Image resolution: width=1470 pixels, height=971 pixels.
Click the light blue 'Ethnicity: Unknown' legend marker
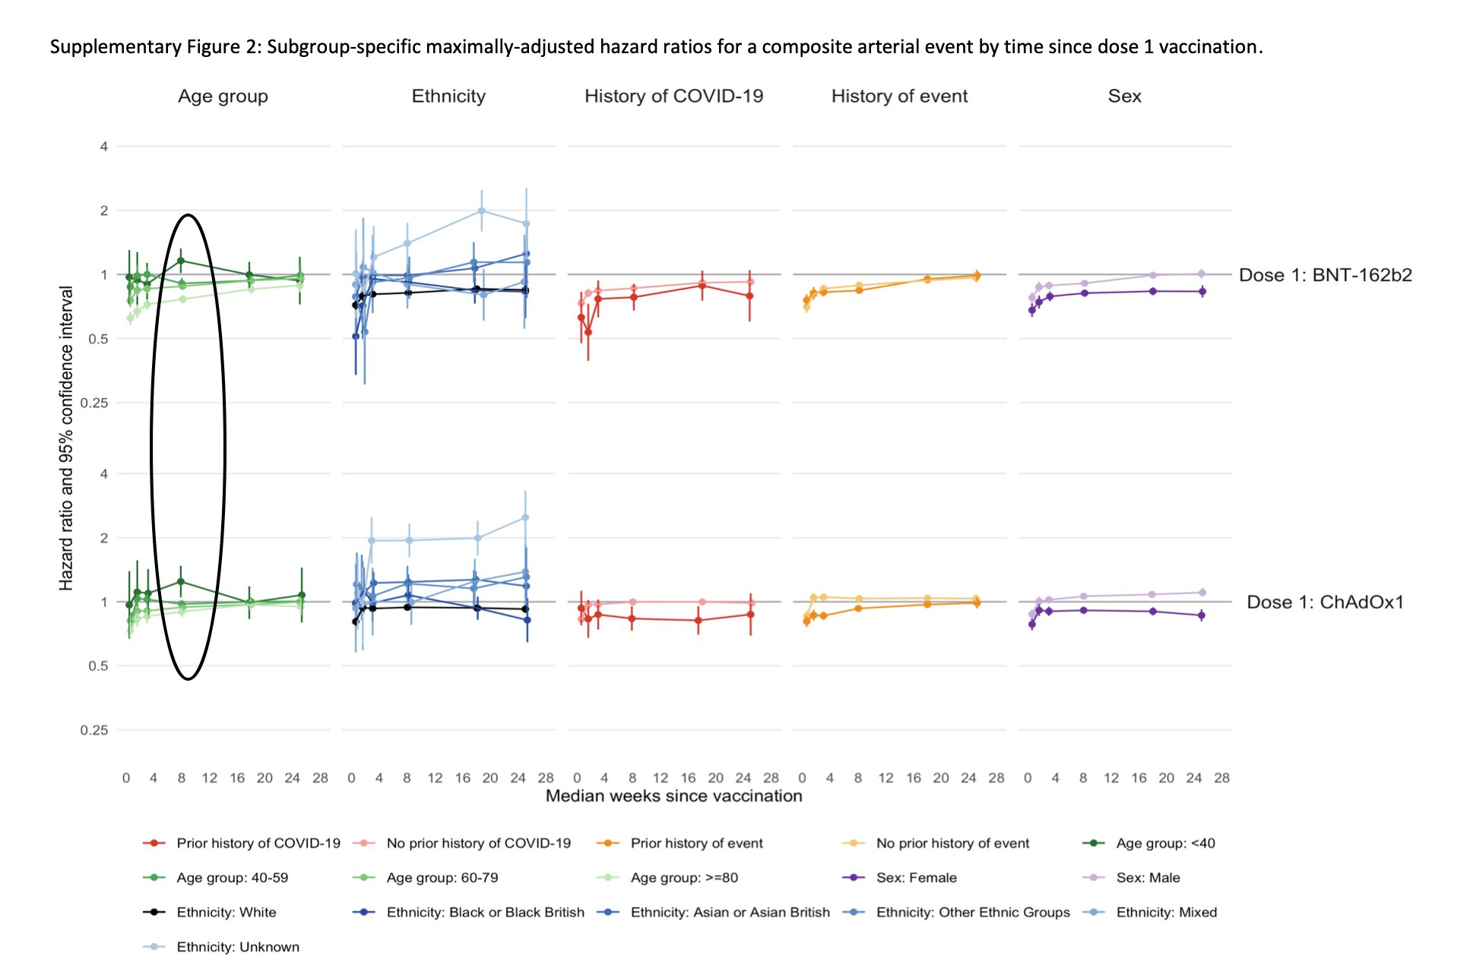[x=154, y=947]
